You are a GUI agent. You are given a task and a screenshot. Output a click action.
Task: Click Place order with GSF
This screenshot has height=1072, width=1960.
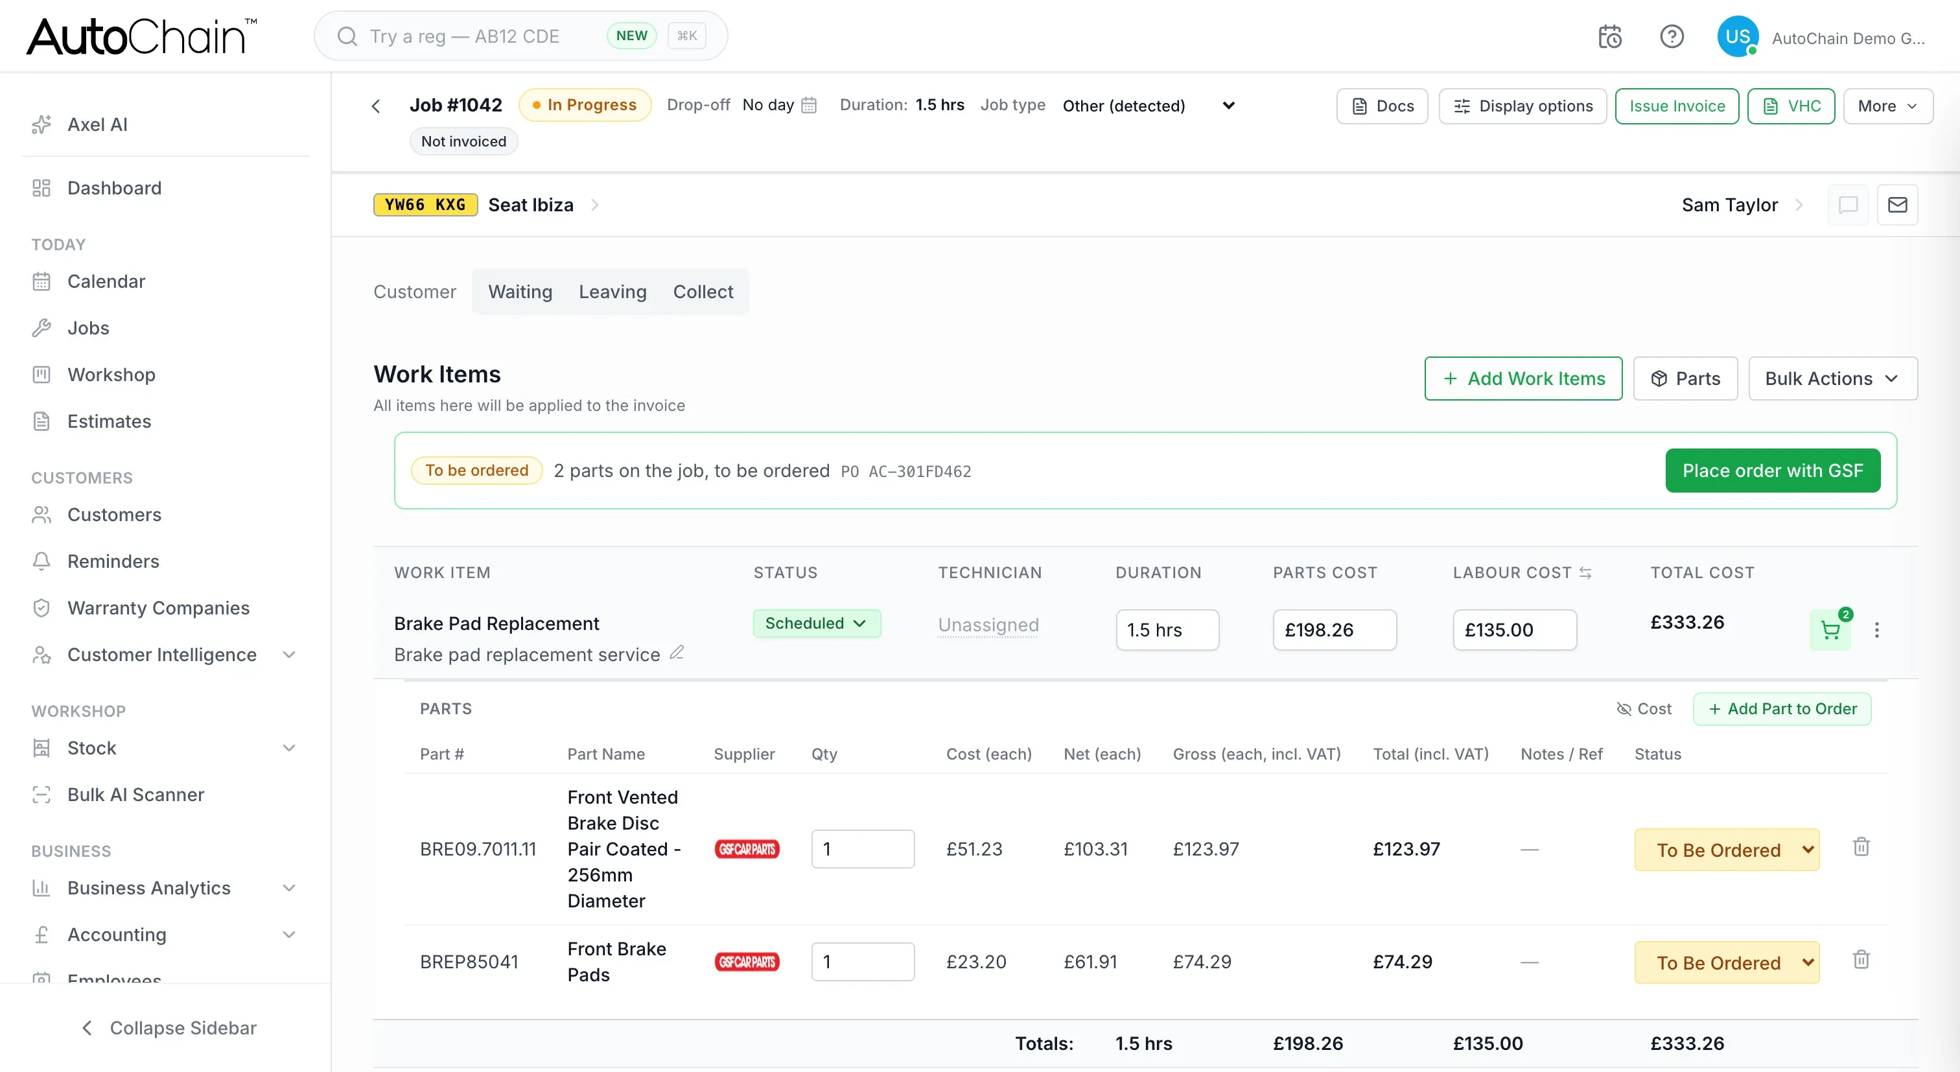[x=1773, y=471]
